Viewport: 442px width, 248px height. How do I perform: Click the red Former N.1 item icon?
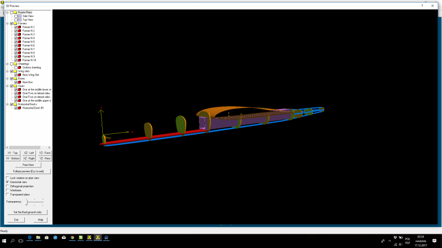pos(20,27)
